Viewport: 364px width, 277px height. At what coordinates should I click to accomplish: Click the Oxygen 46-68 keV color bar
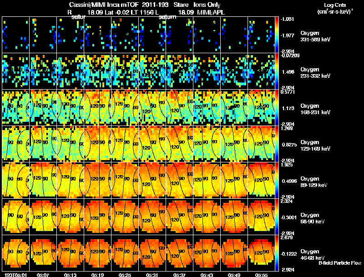click(277, 253)
